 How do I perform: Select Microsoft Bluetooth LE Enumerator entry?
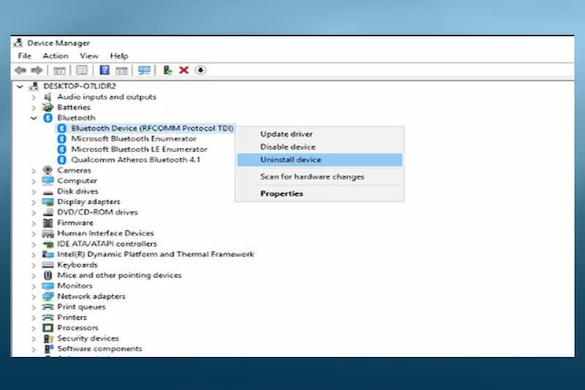point(139,149)
